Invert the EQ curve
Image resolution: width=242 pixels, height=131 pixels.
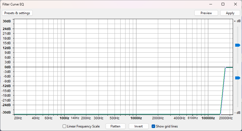tap(139, 126)
